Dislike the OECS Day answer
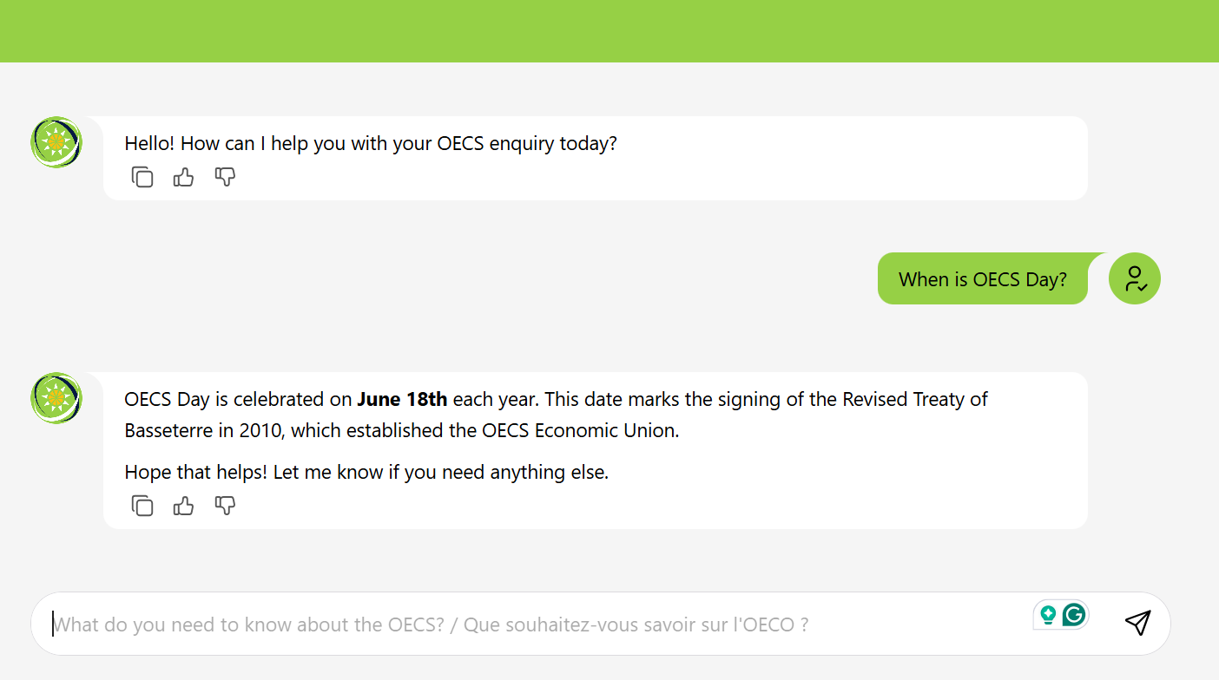The height and width of the screenshot is (680, 1219). [x=225, y=506]
